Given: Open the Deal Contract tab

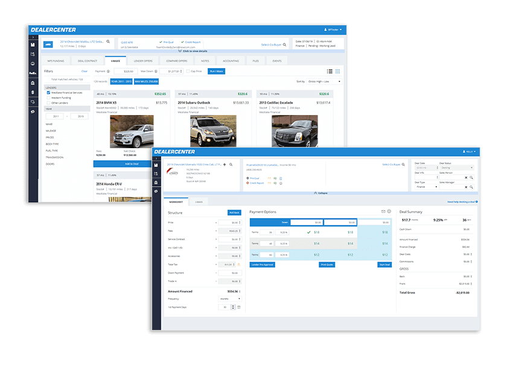Looking at the screenshot, I should 88,61.
